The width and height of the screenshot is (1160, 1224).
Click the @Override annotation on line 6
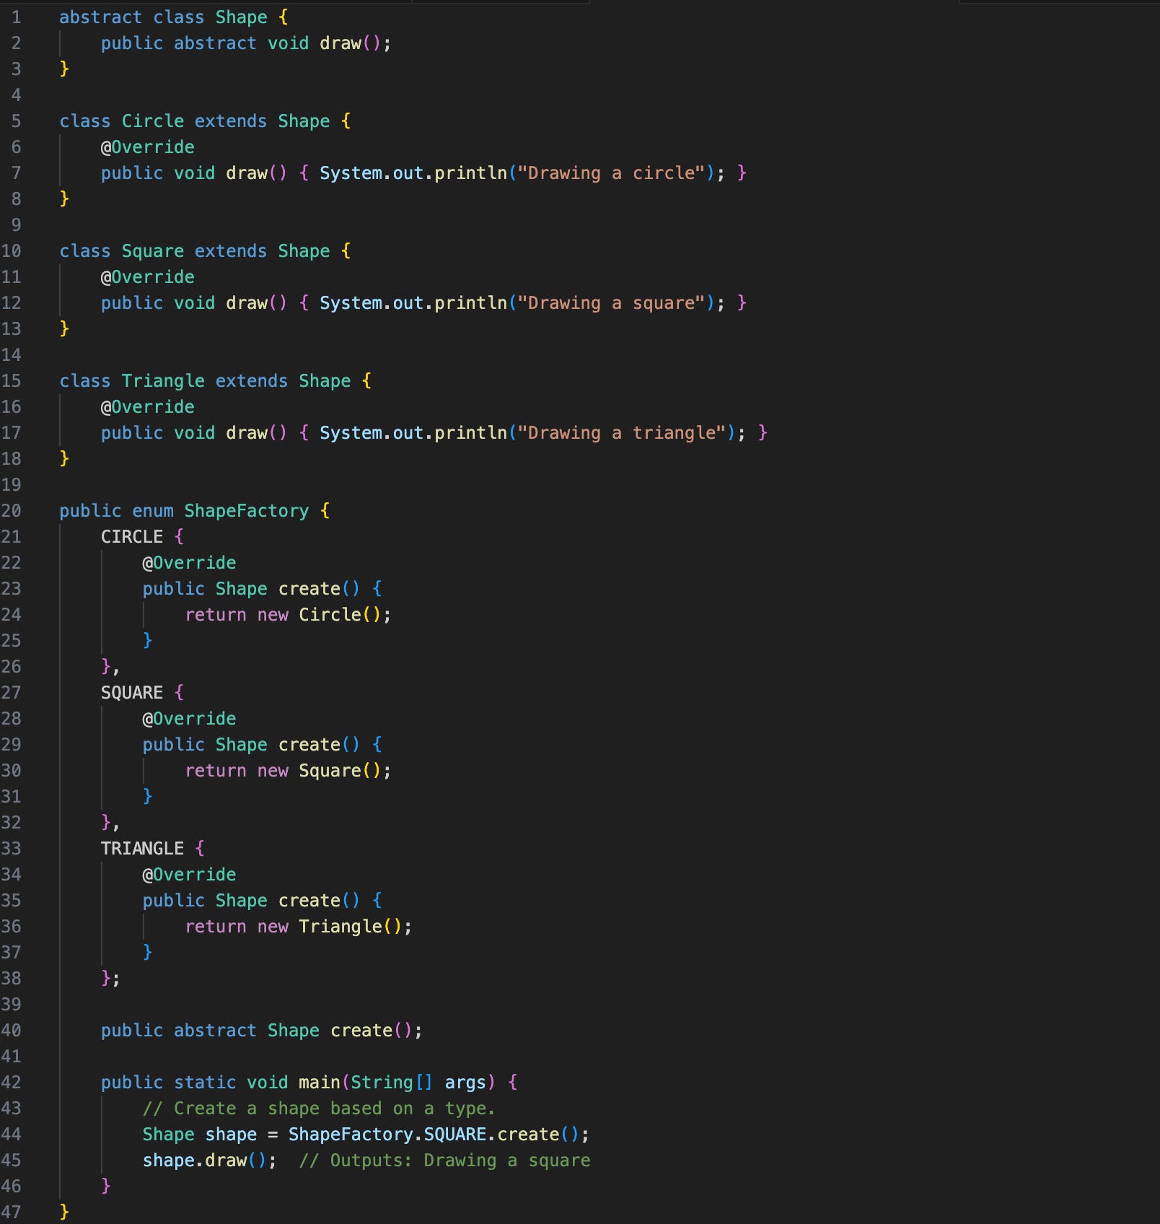point(147,147)
